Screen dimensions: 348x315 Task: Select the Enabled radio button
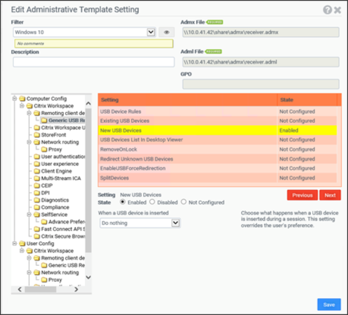[x=123, y=202]
